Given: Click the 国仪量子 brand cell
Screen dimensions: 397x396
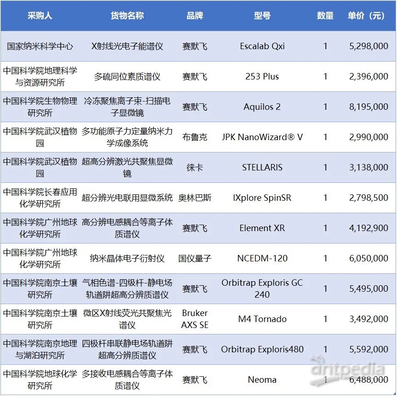Looking at the screenshot, I should 195,258.
